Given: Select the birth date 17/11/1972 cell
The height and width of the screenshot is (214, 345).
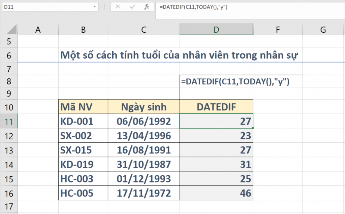Looking at the screenshot, I should (144, 193).
